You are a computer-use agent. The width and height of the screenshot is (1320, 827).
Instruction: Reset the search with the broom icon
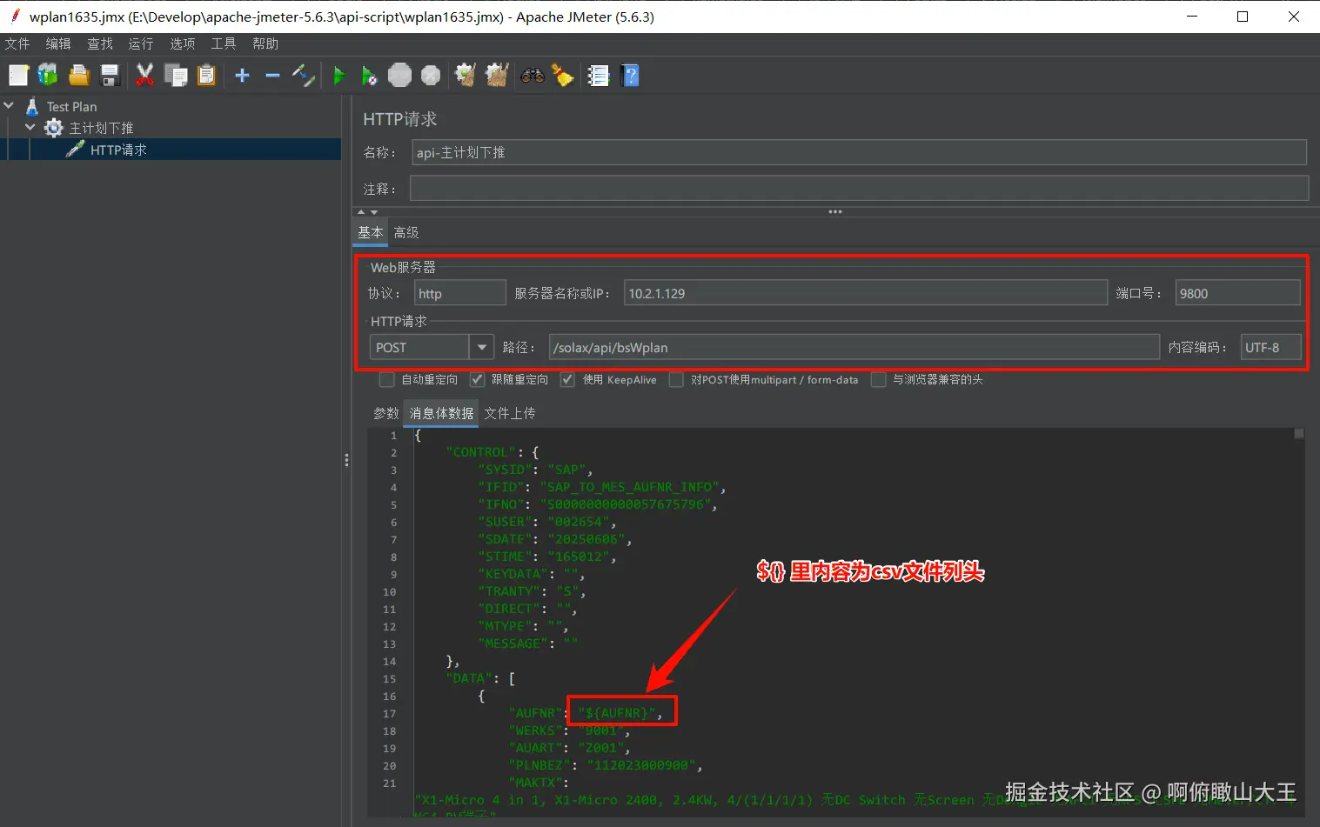(x=563, y=76)
